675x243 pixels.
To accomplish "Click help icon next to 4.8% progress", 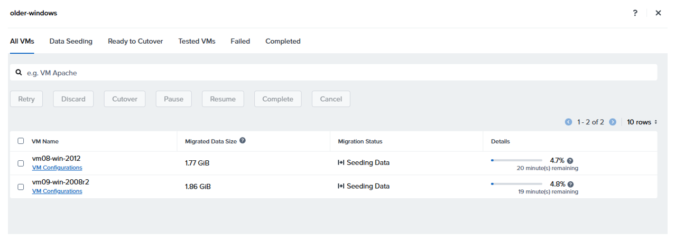I will click(570, 184).
